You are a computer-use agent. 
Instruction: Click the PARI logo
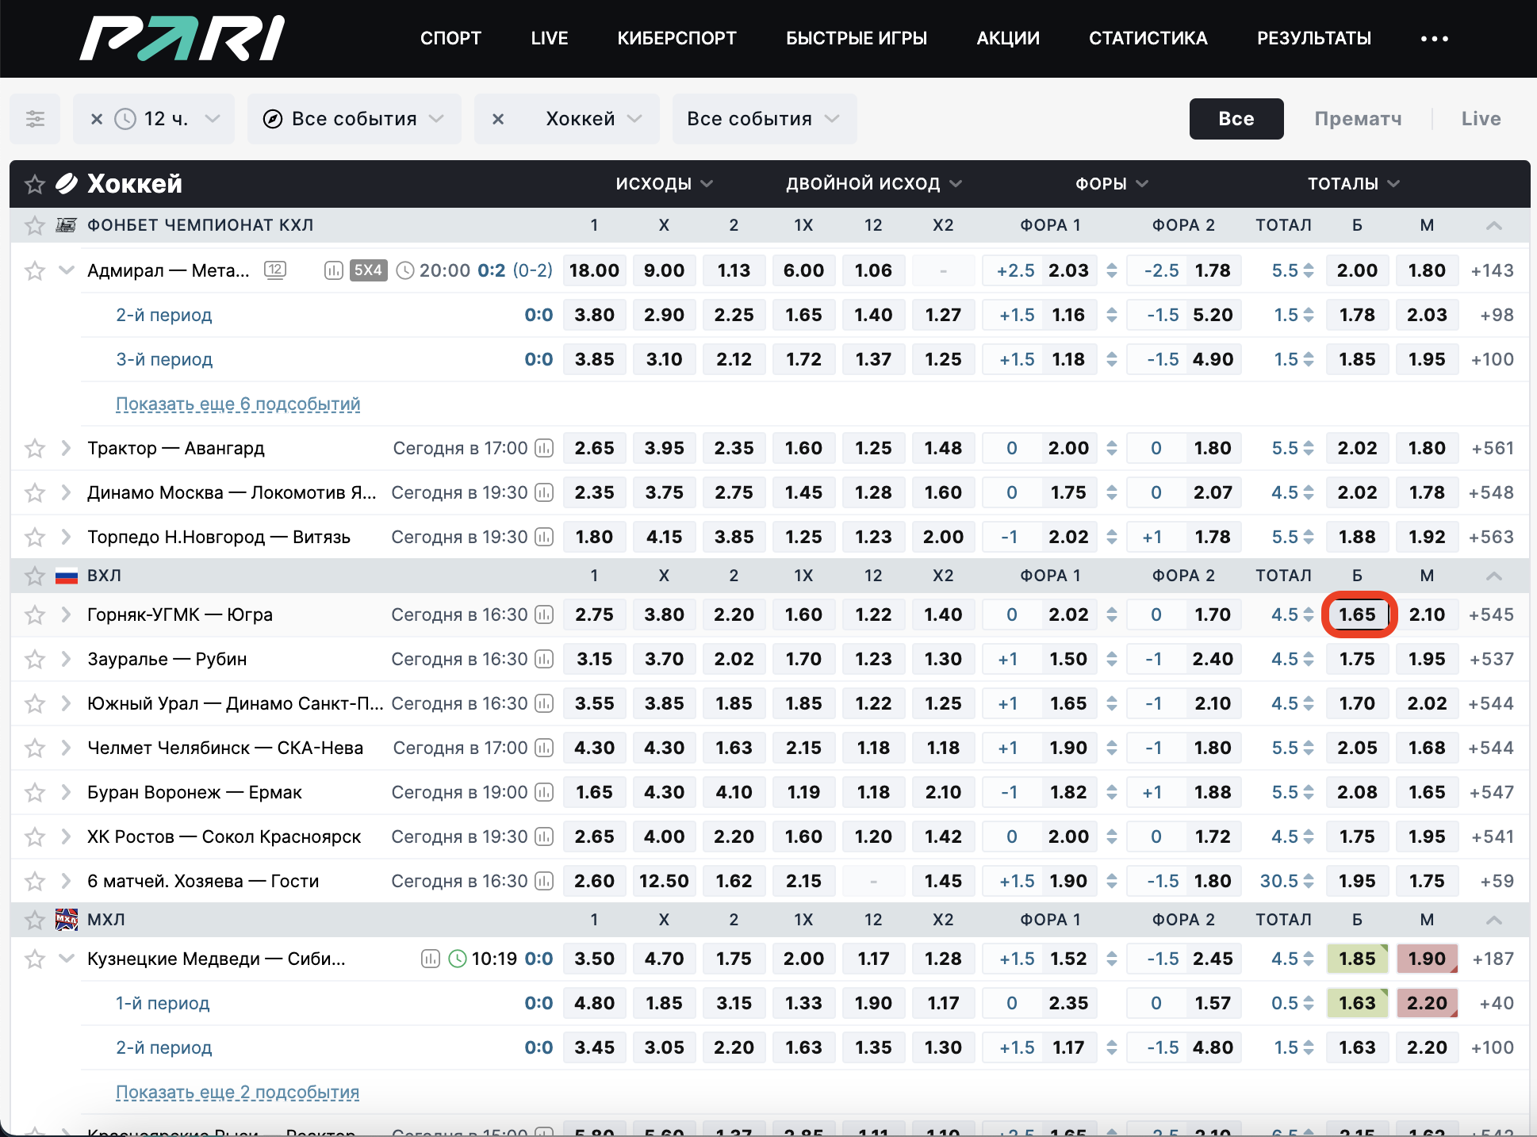[182, 38]
